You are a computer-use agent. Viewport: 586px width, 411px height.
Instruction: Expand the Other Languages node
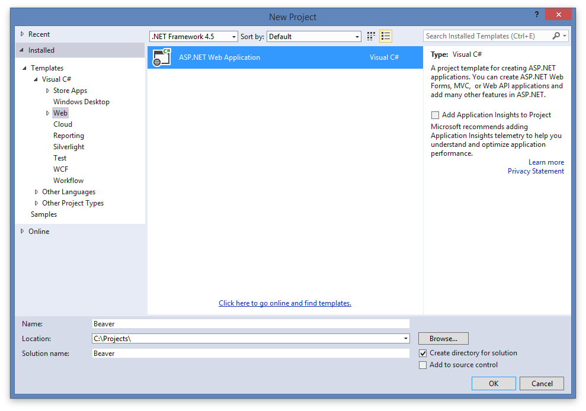click(36, 192)
